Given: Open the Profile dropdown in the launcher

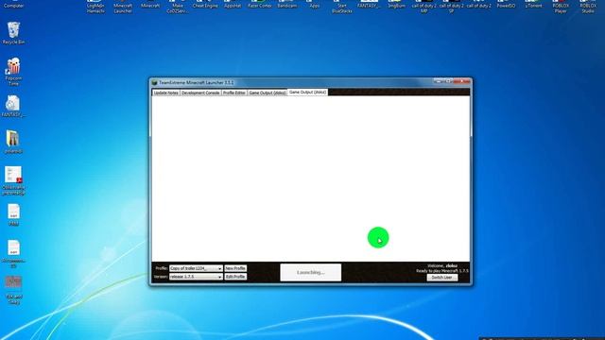Looking at the screenshot, I should click(196, 268).
